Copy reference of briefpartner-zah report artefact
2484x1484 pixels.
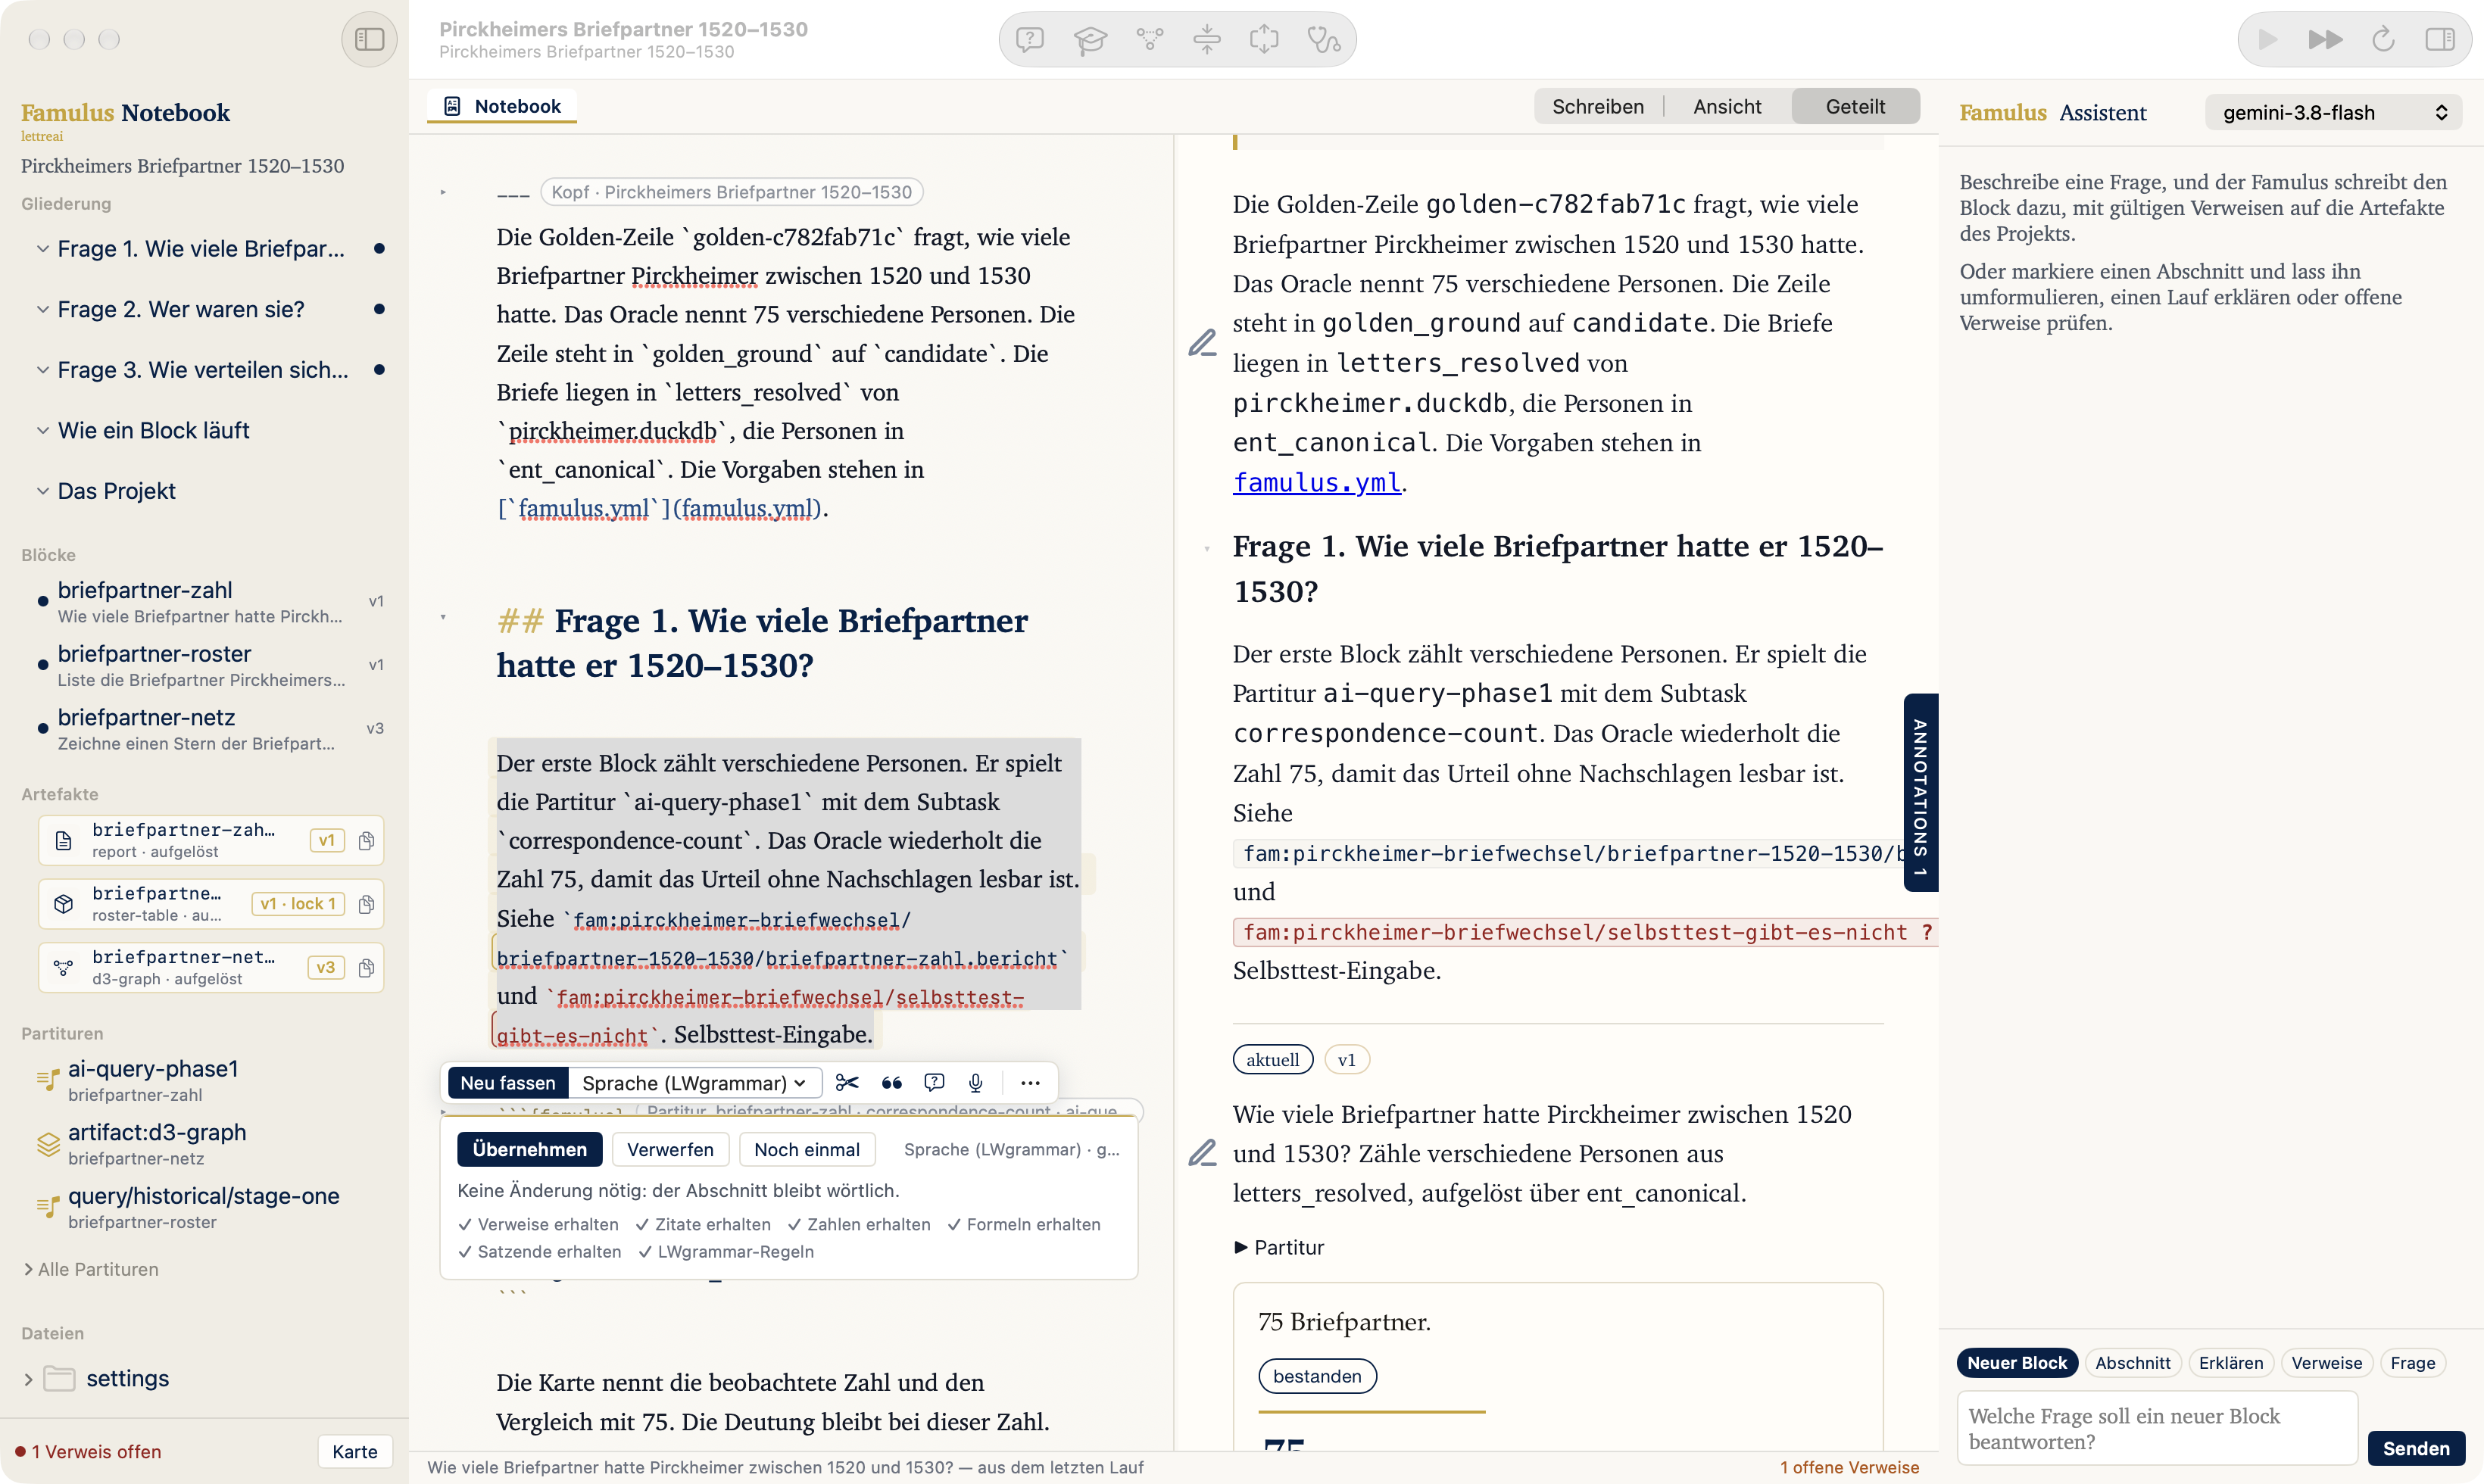[366, 841]
